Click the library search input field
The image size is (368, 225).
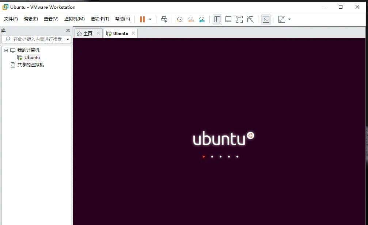click(x=37, y=39)
